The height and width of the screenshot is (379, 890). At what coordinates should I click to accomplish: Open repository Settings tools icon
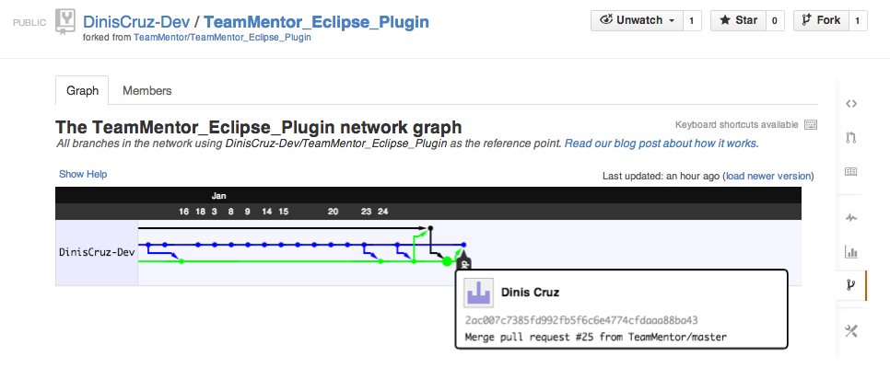point(851,330)
